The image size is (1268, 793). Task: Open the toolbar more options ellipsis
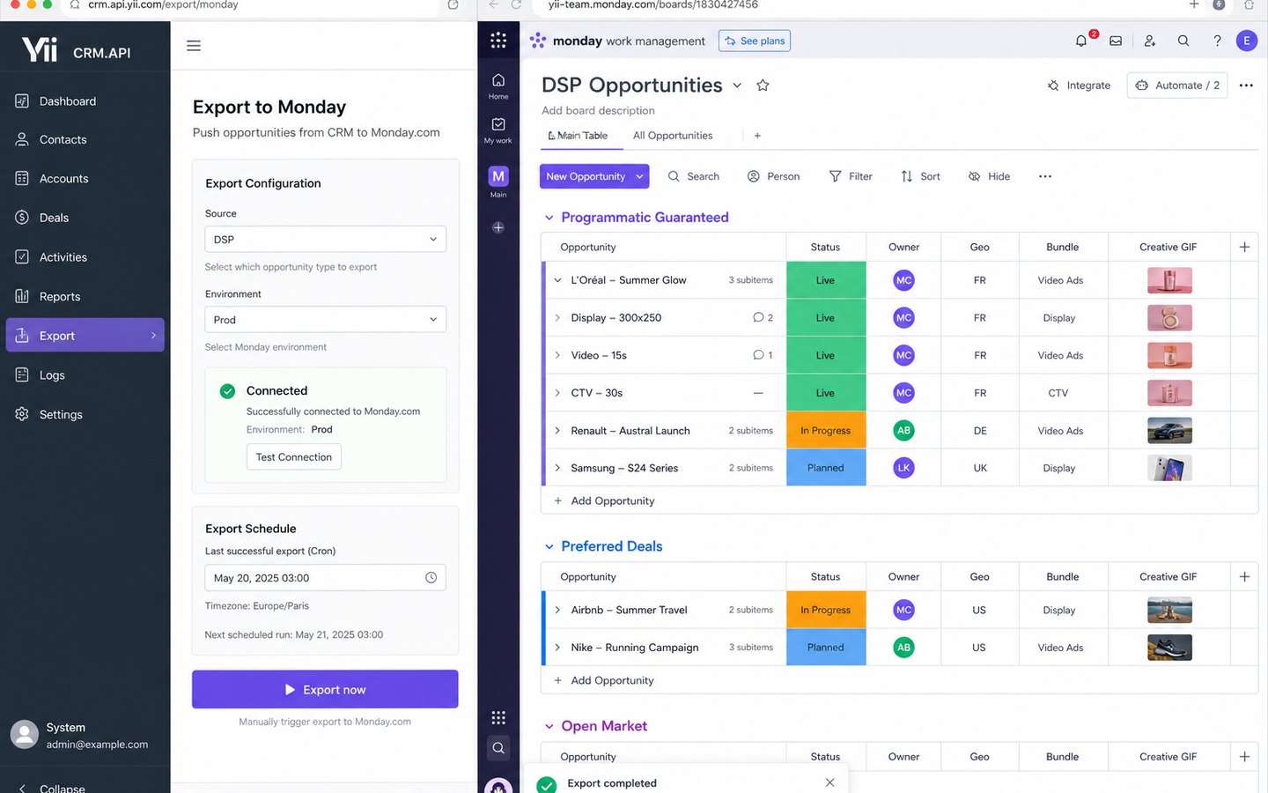pyautogui.click(x=1045, y=176)
